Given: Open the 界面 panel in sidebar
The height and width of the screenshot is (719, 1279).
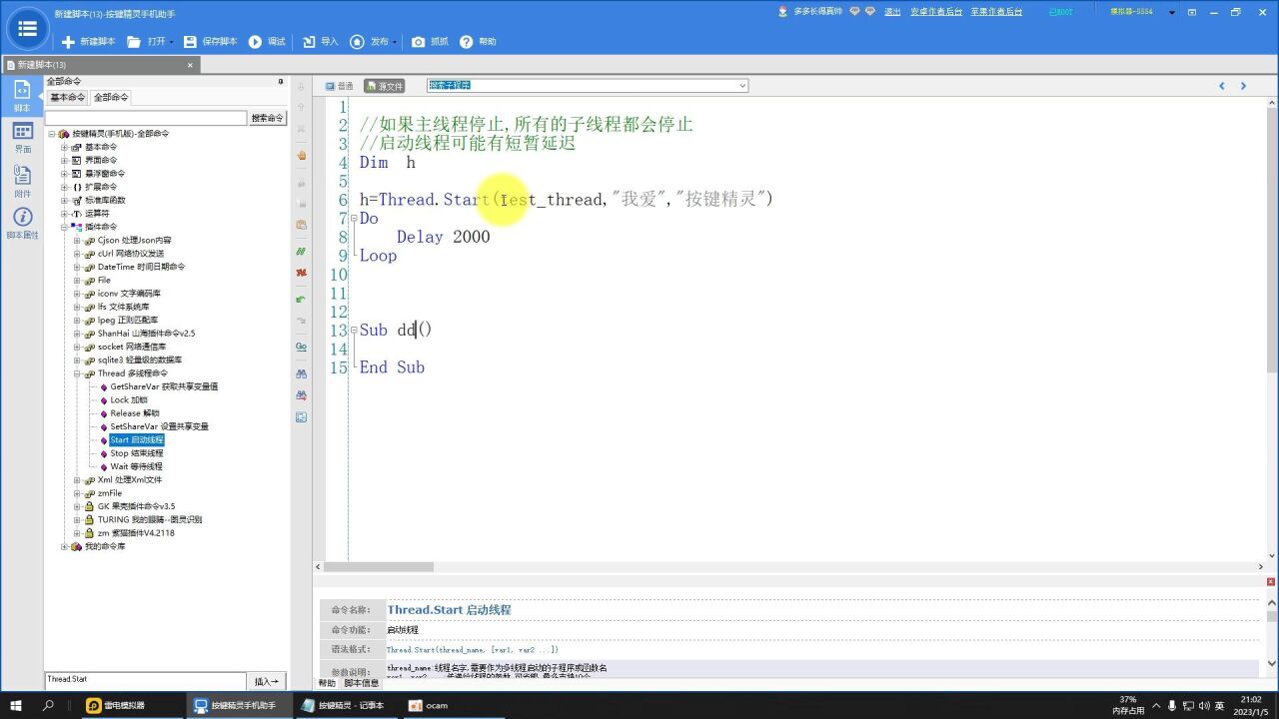Looking at the screenshot, I should tap(22, 138).
